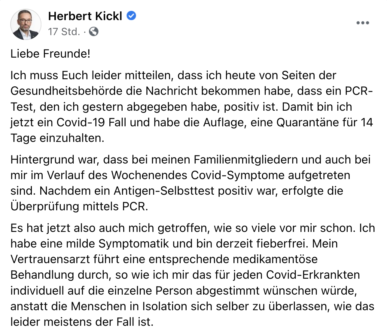Screen dimensions: 387x333
Task: Click the word 'Hintergrund' starting second paragraph
Action: point(43,159)
